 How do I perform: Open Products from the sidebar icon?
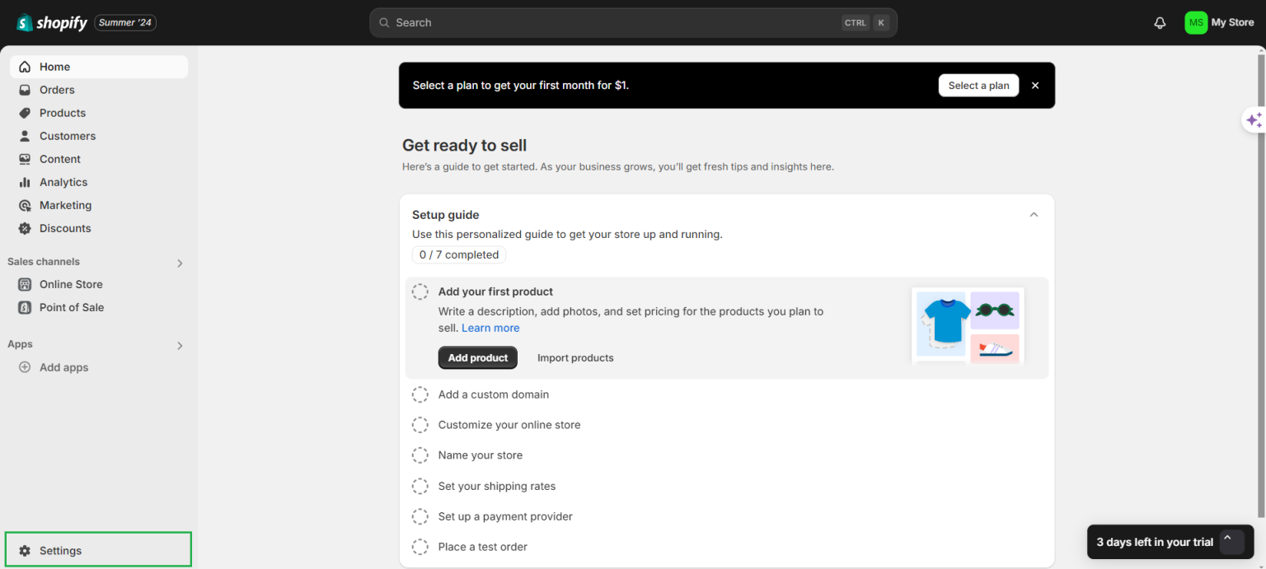pos(24,113)
